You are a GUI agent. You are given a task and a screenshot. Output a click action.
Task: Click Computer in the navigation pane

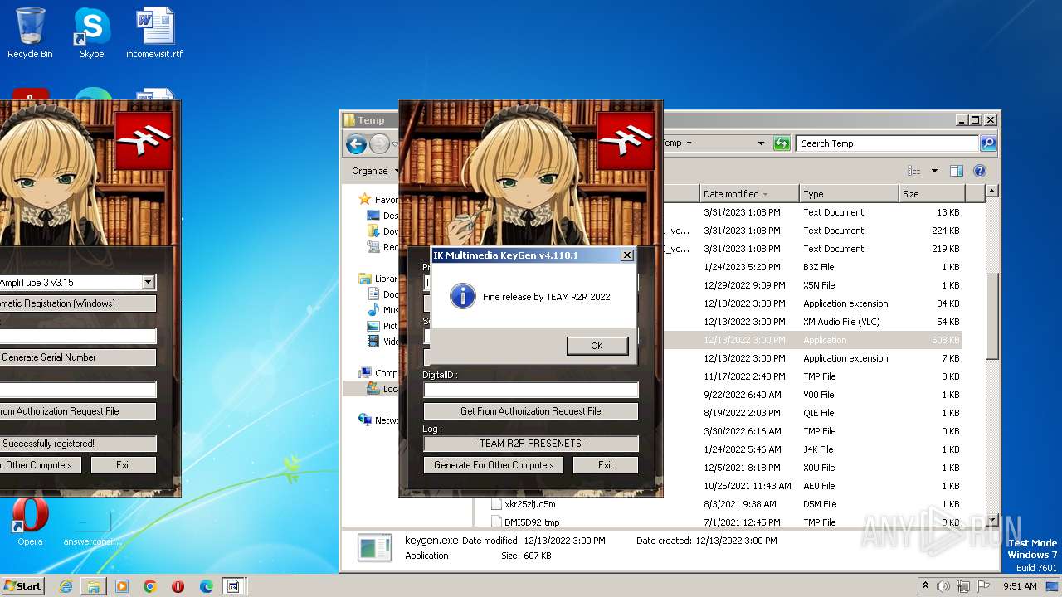pos(378,373)
